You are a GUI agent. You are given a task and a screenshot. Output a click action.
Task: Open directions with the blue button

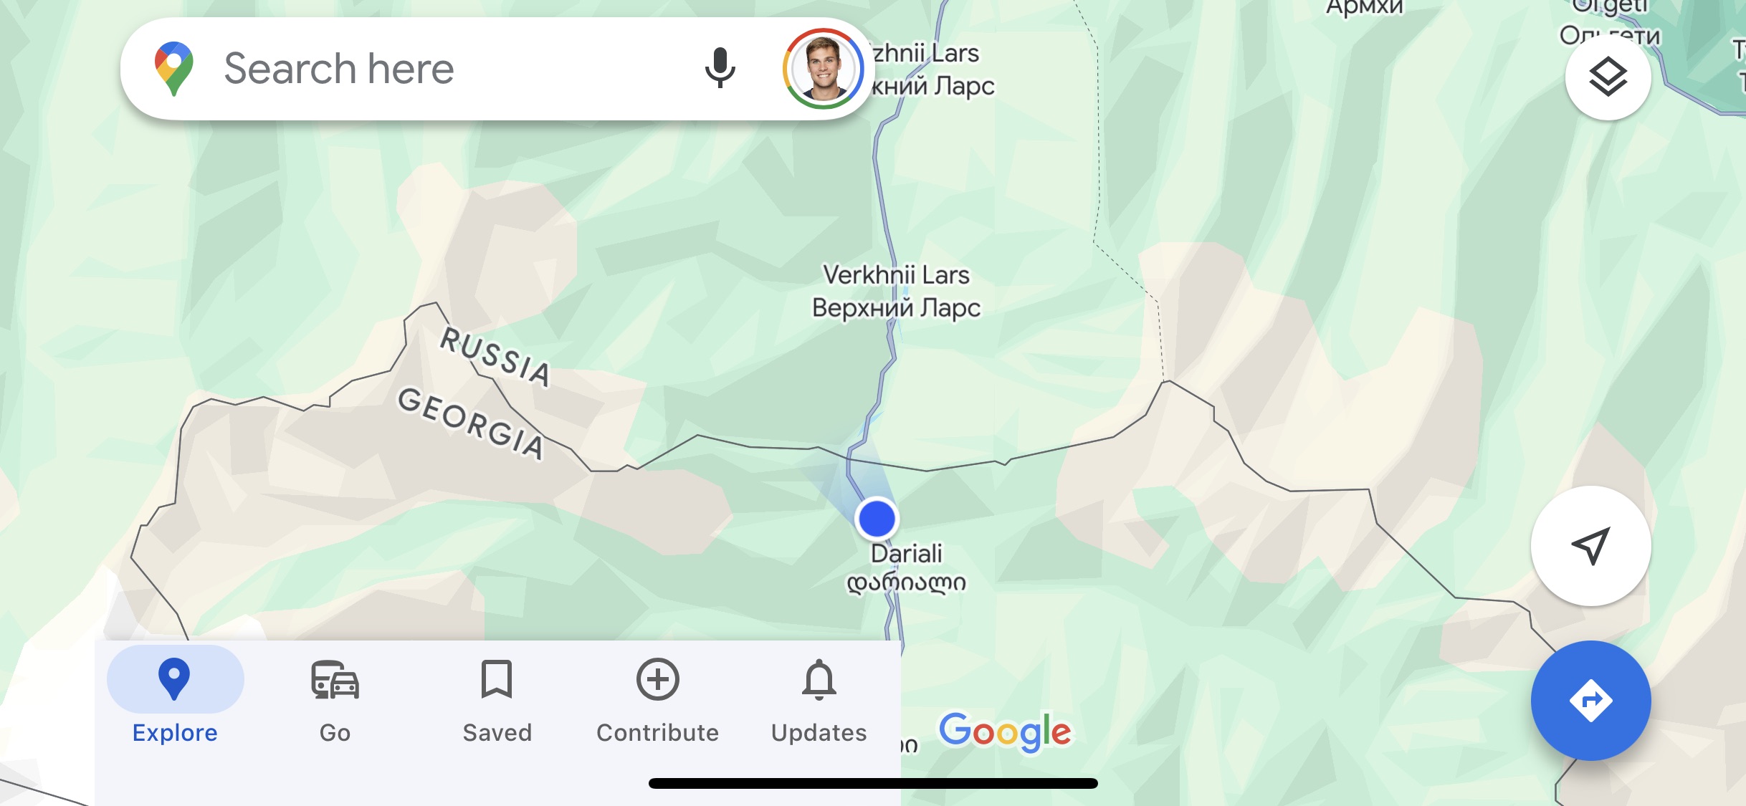(x=1590, y=700)
